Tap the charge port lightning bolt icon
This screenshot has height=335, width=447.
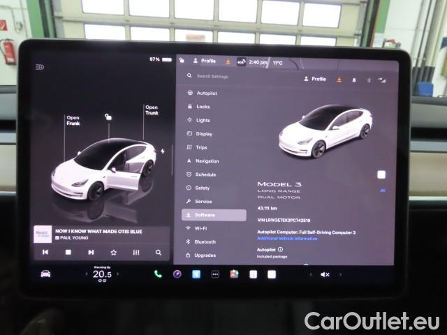[163, 151]
